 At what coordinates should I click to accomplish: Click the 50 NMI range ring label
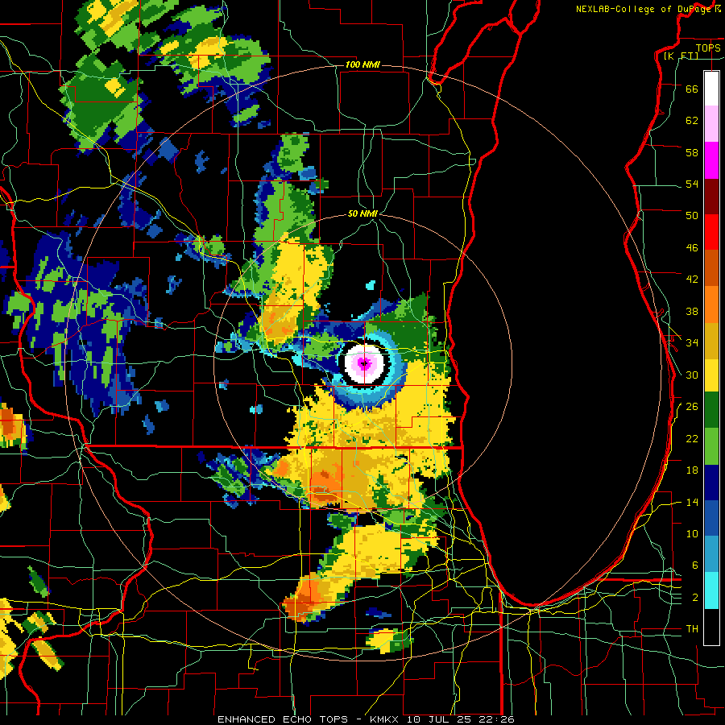pyautogui.click(x=362, y=213)
